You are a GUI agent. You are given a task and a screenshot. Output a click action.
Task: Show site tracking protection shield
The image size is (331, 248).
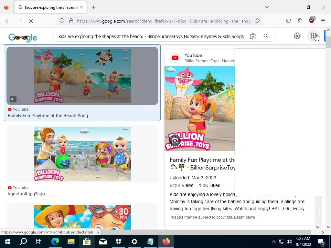(x=62, y=21)
